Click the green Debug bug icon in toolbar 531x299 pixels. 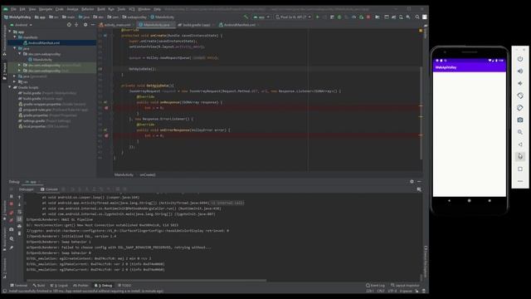click(339, 17)
